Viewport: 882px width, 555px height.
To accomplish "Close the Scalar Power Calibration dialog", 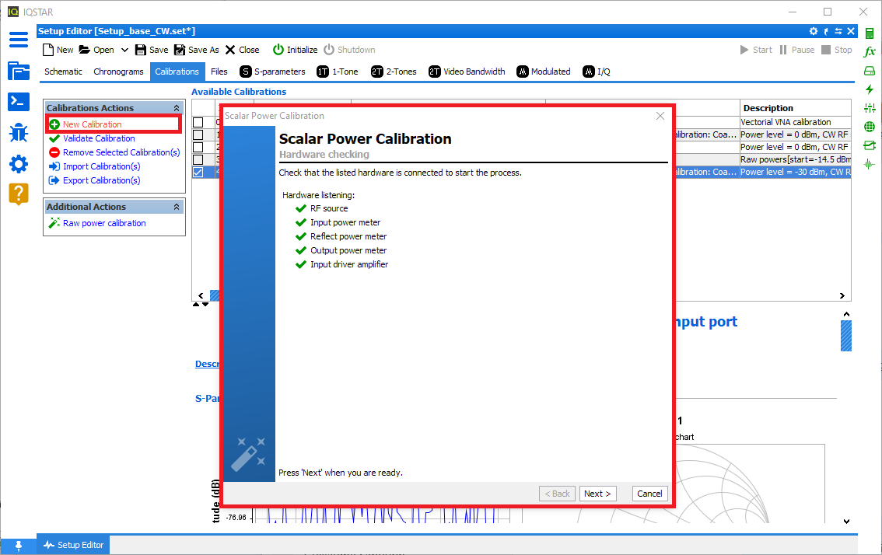I will pos(660,116).
